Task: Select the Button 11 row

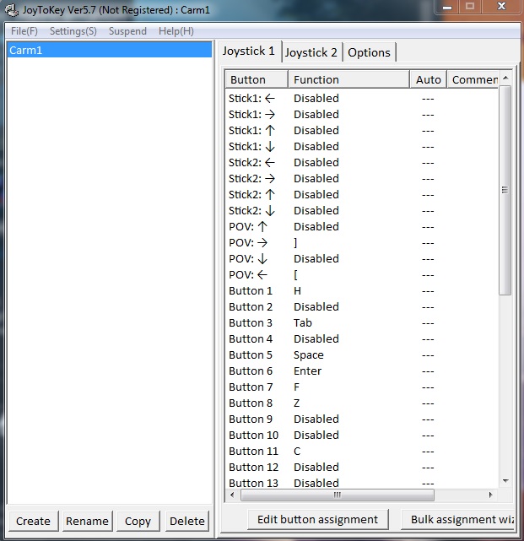Action: point(362,452)
